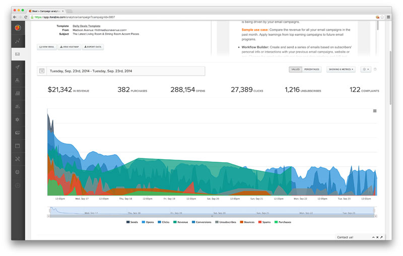Click the line chart insights sidebar icon
The width and height of the screenshot is (403, 256).
(18, 41)
